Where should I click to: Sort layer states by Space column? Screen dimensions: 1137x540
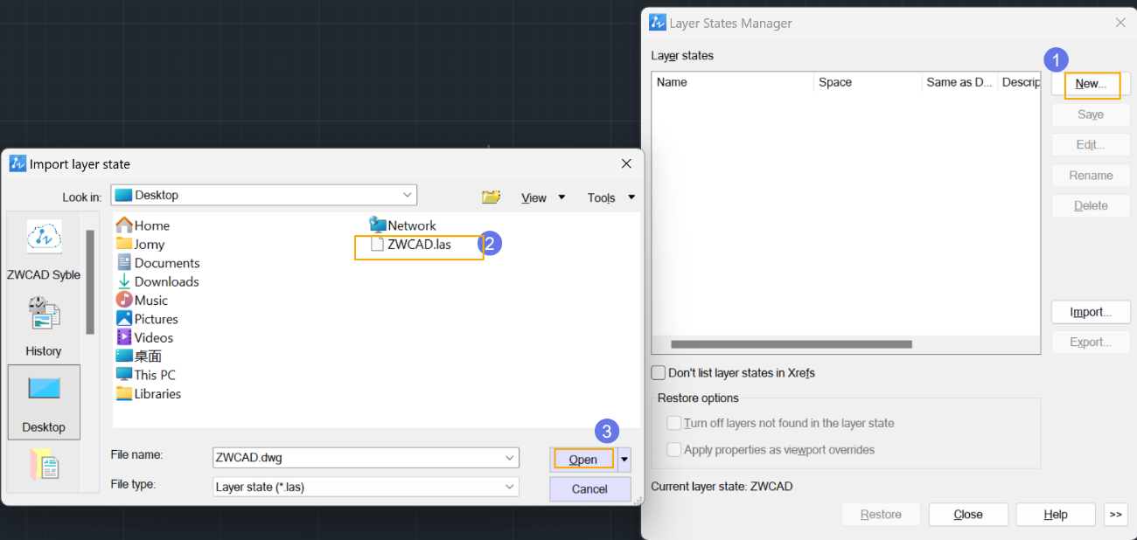pos(868,82)
